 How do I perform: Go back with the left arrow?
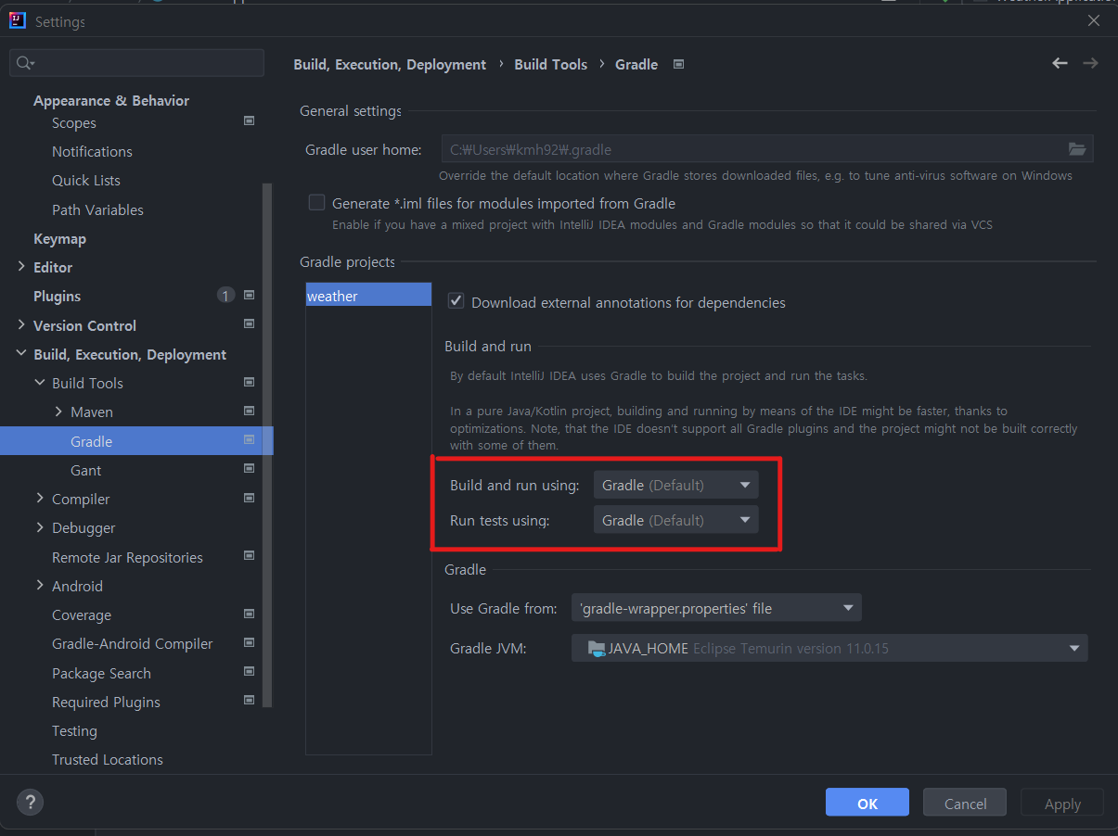click(1060, 63)
